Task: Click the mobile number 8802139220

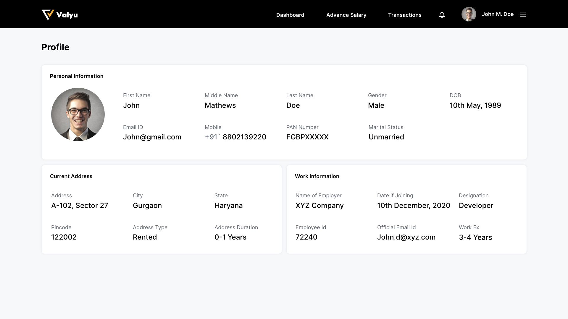Action: coord(244,137)
